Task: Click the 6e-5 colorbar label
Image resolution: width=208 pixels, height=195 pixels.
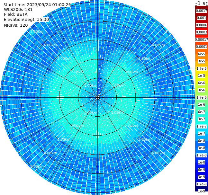Action: (202, 54)
